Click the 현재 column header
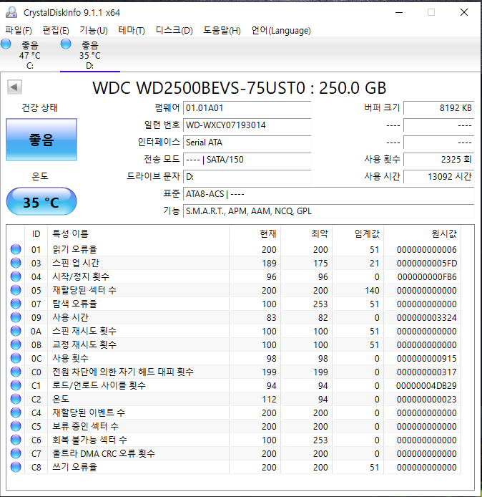 click(x=255, y=234)
